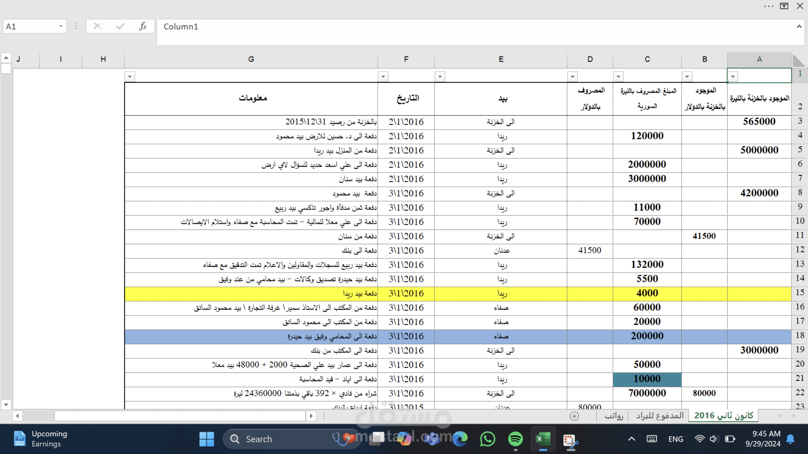Click cell 7000000 in row 22
This screenshot has height=454, width=808.
[x=647, y=393]
